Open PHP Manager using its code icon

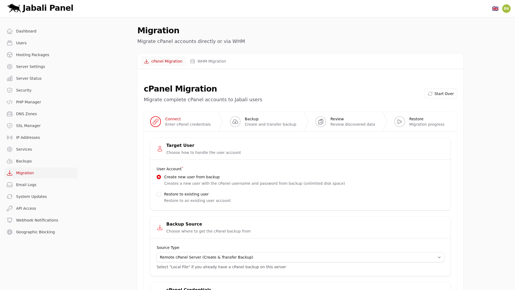tap(10, 102)
